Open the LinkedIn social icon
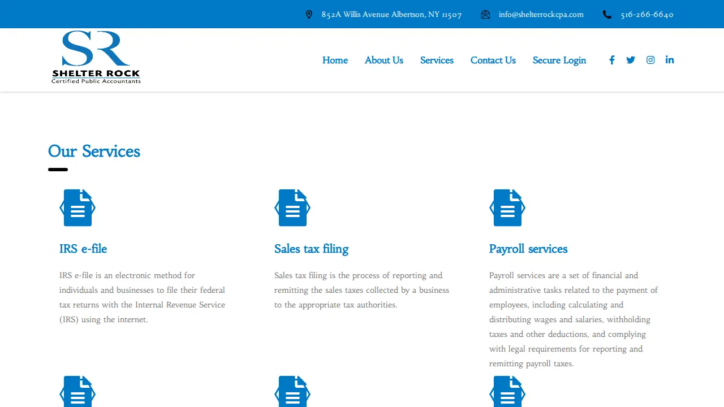The image size is (724, 407). (670, 60)
